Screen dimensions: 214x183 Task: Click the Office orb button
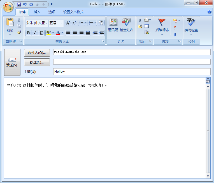click(8, 7)
